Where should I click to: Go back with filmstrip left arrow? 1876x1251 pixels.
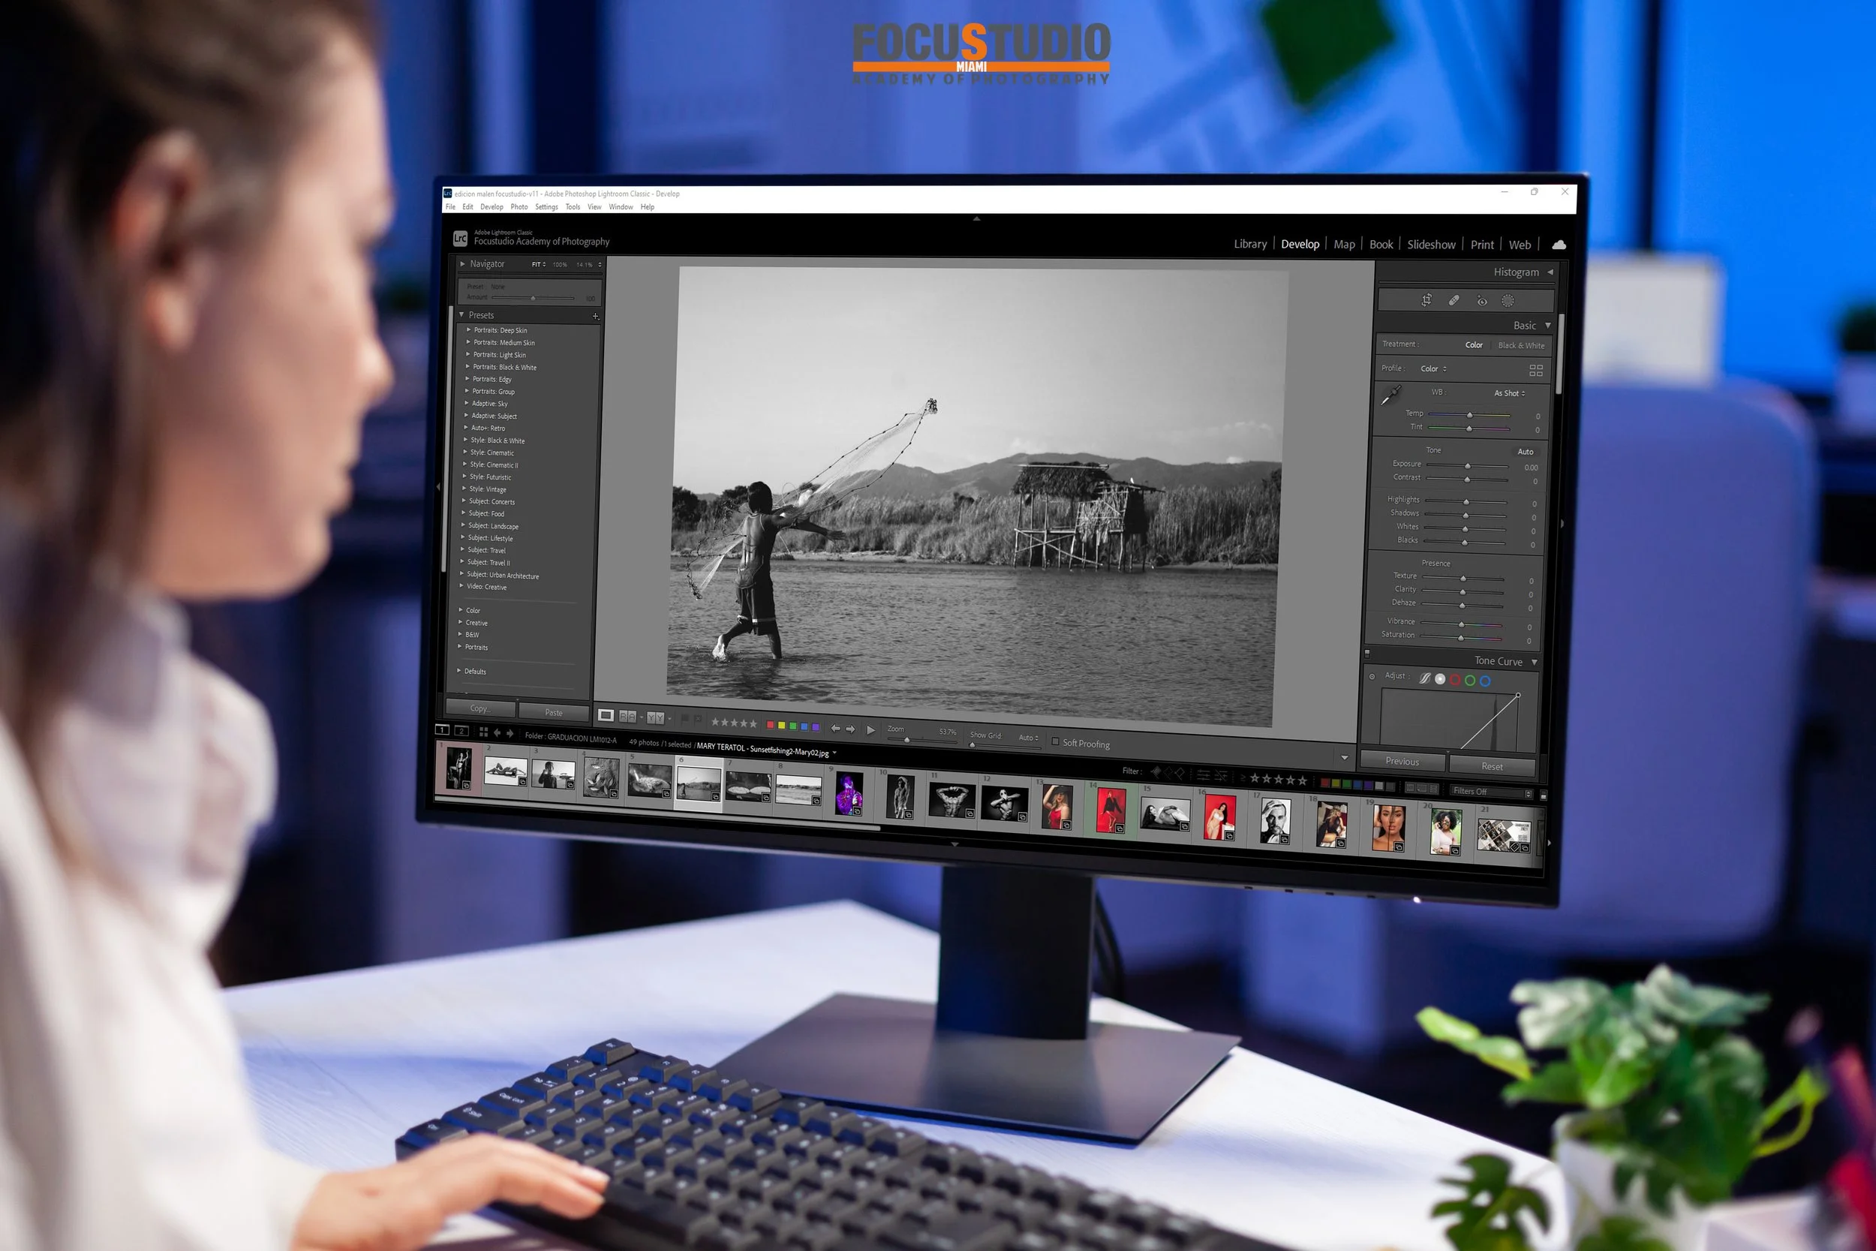coord(497,732)
